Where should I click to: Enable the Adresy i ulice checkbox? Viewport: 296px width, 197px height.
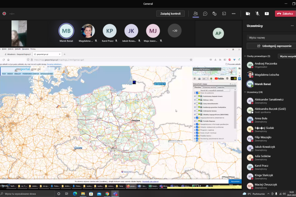point(197,100)
